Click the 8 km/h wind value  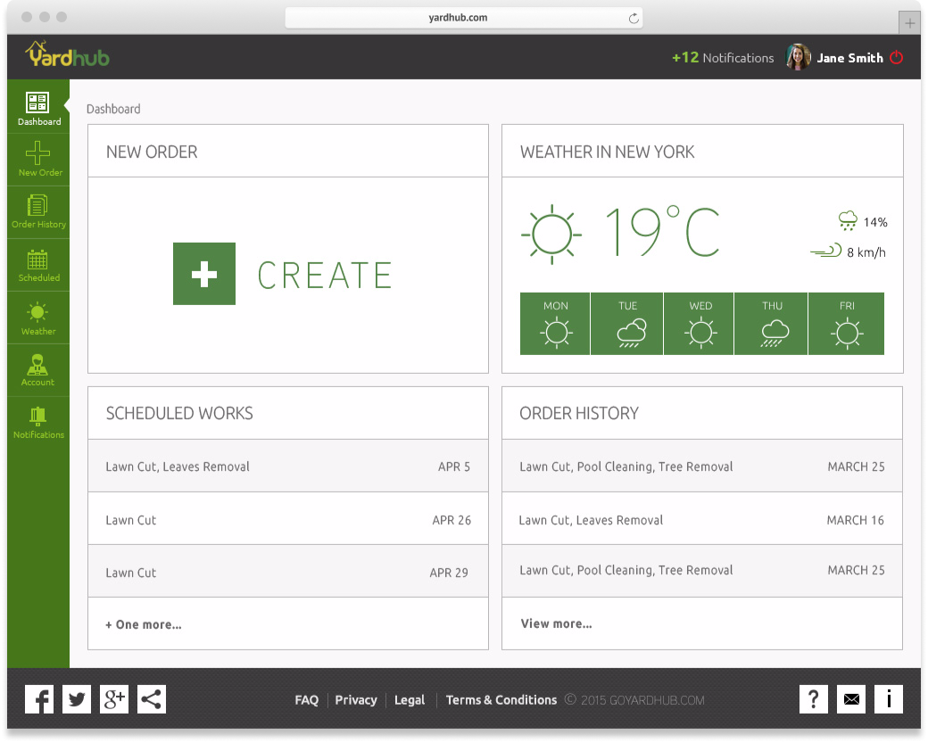pyautogui.click(x=866, y=252)
